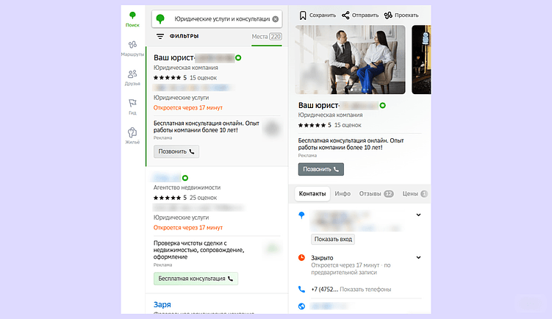Click the Показать вход button
The height and width of the screenshot is (319, 552).
coord(333,239)
